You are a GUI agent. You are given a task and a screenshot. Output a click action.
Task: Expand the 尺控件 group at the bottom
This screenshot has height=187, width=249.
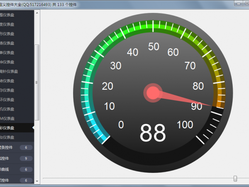tap(12, 180)
